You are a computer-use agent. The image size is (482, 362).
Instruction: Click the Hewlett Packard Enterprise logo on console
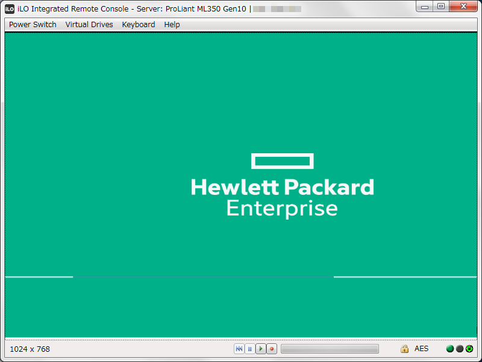pyautogui.click(x=282, y=185)
